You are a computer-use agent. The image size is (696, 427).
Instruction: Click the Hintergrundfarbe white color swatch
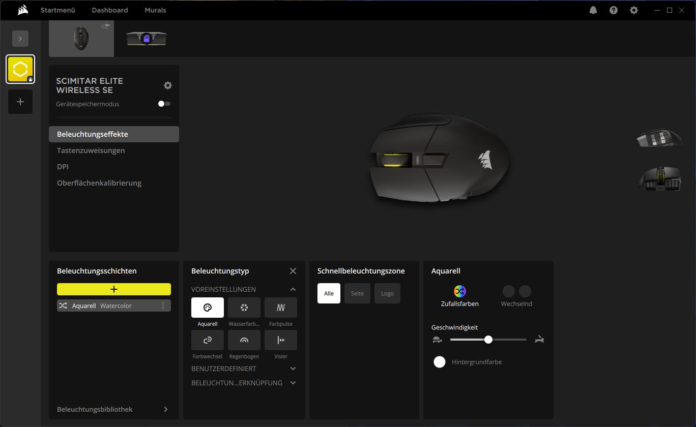440,362
